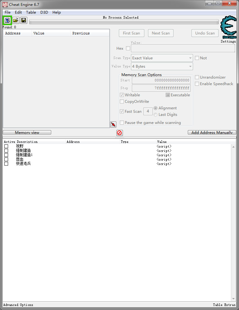239x310 pixels.
Task: Open the Table menu
Action: click(31, 12)
